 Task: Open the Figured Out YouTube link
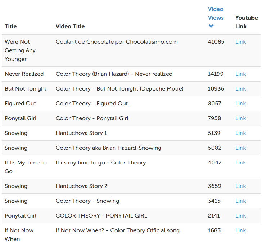(240, 104)
